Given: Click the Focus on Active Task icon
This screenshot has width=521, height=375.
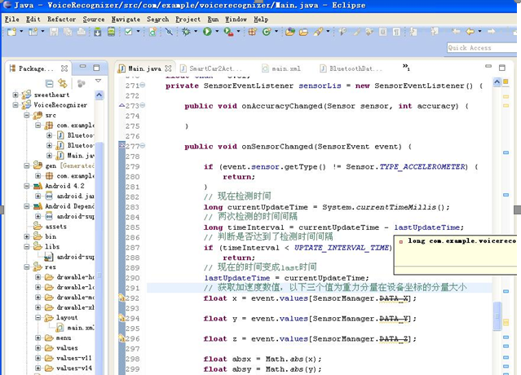Looking at the screenshot, I should point(81,83).
